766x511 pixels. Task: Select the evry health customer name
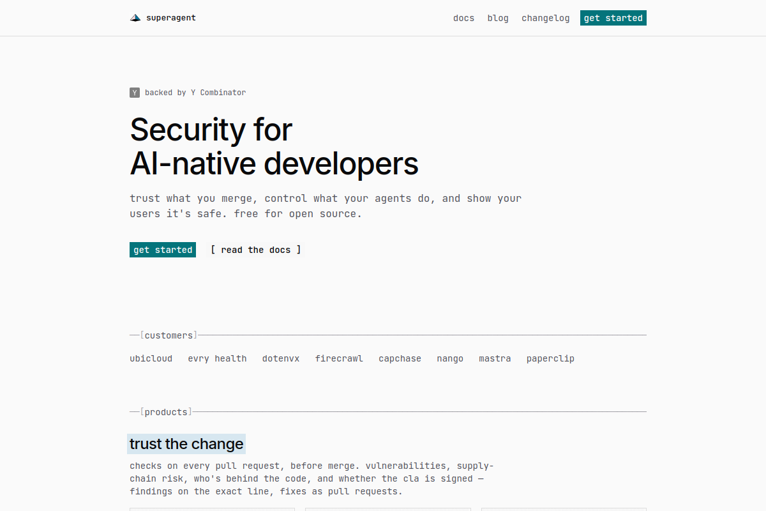(217, 358)
